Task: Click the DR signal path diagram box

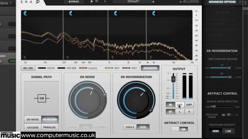Action: 42,98
